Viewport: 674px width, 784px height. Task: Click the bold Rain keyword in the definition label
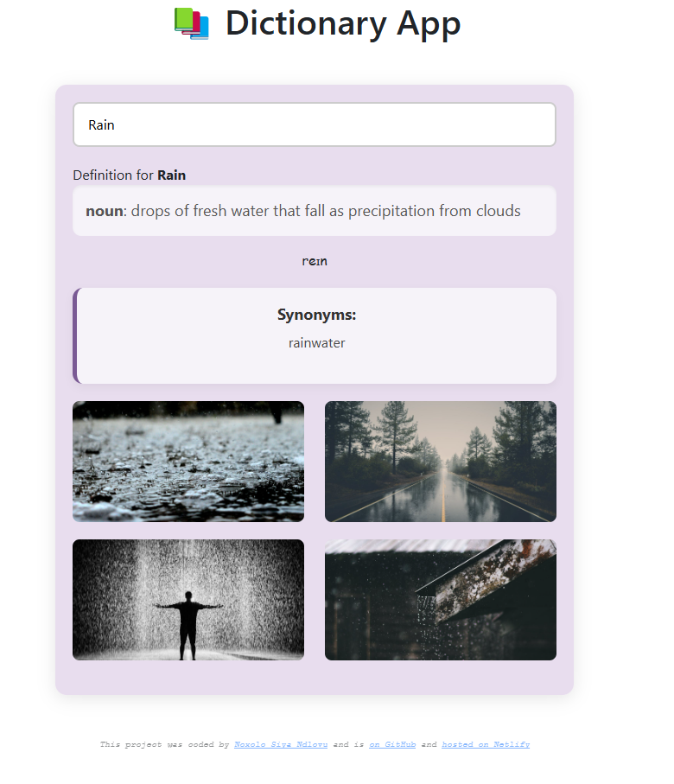coord(171,175)
